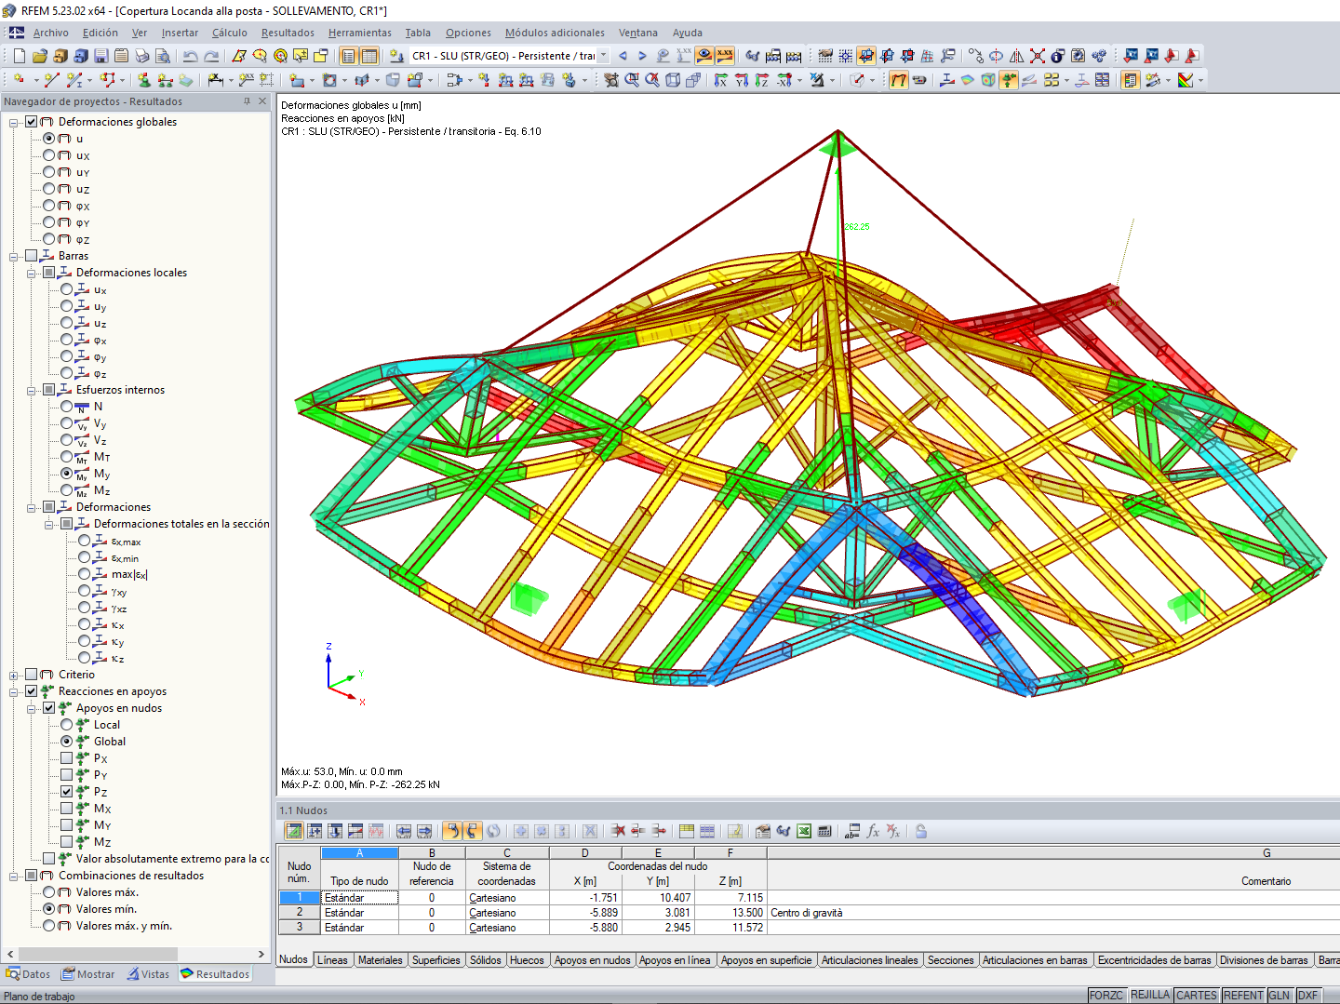Click the Undo arrow icon
Image resolution: width=1340 pixels, height=1004 pixels.
tap(190, 56)
